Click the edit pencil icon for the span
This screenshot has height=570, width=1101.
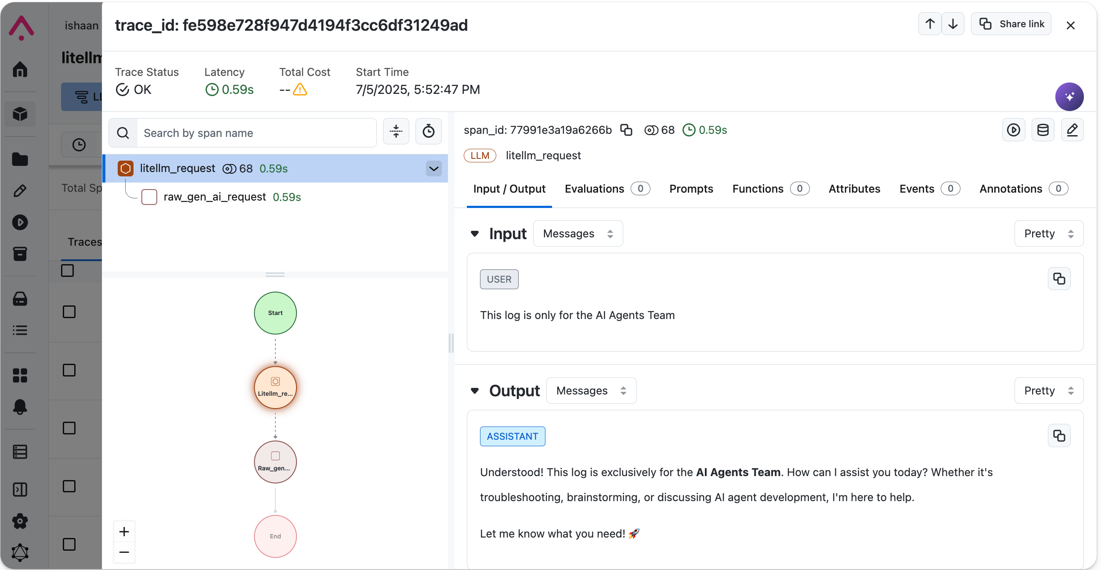(x=1072, y=130)
